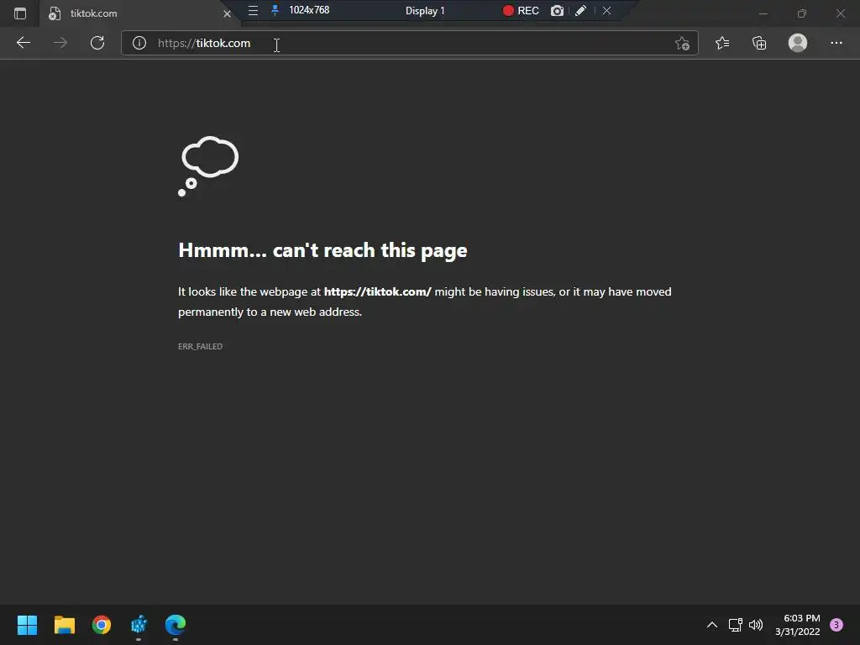Screen dimensions: 860x645
Task: Click the bold https://tiktok.com/ text
Action: [x=377, y=291]
